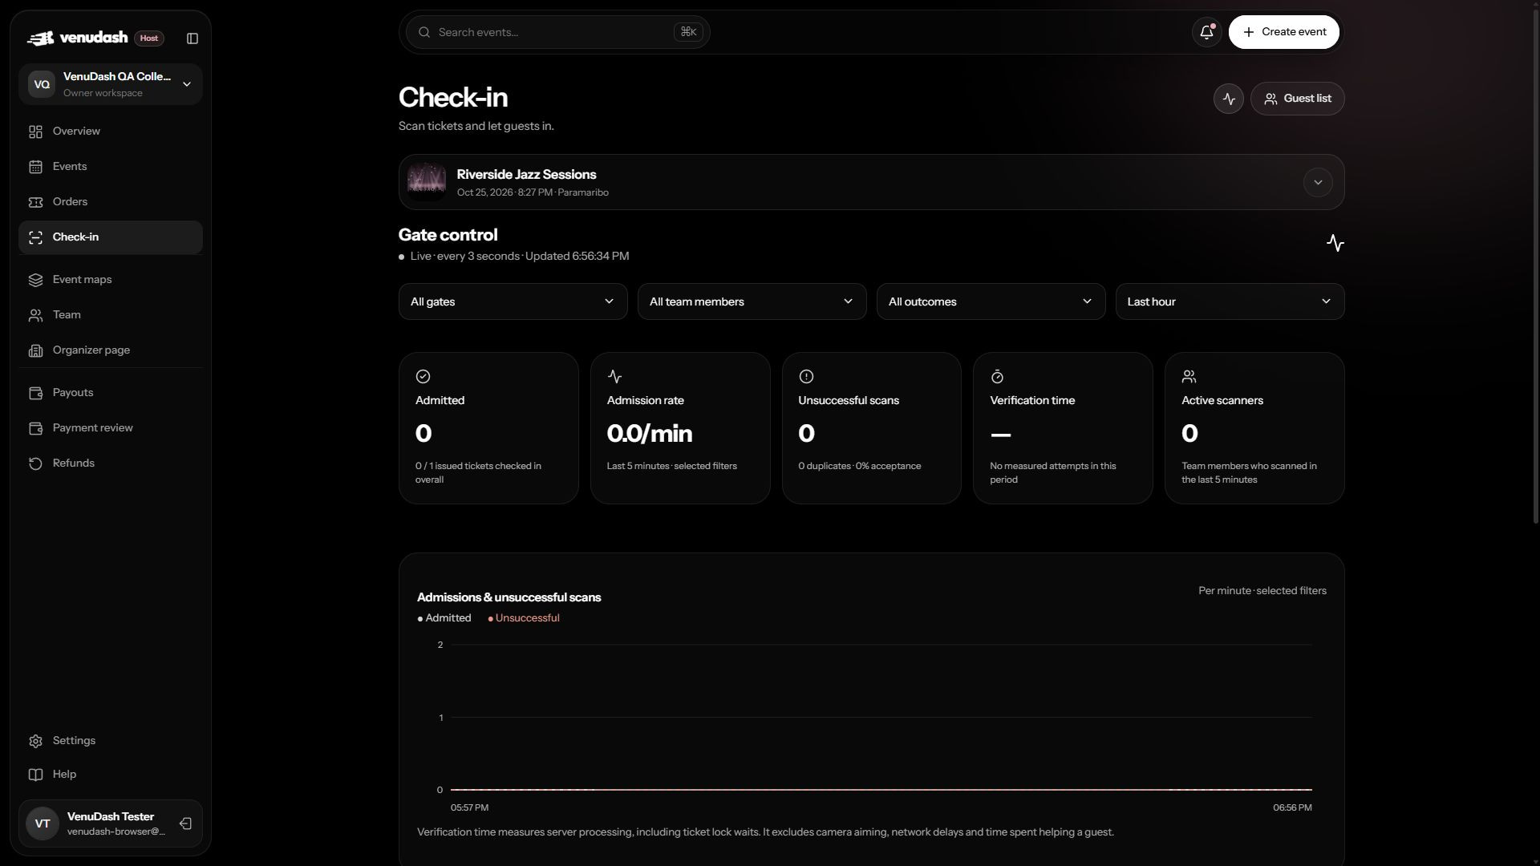1540x866 pixels.
Task: Click the Admission rate pulse icon
Action: (614, 376)
